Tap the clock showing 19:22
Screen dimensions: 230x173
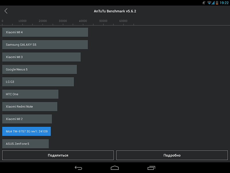(x=224, y=3)
